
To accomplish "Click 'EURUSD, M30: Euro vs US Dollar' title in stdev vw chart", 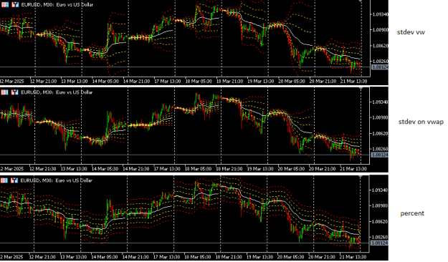I will click(x=57, y=4).
